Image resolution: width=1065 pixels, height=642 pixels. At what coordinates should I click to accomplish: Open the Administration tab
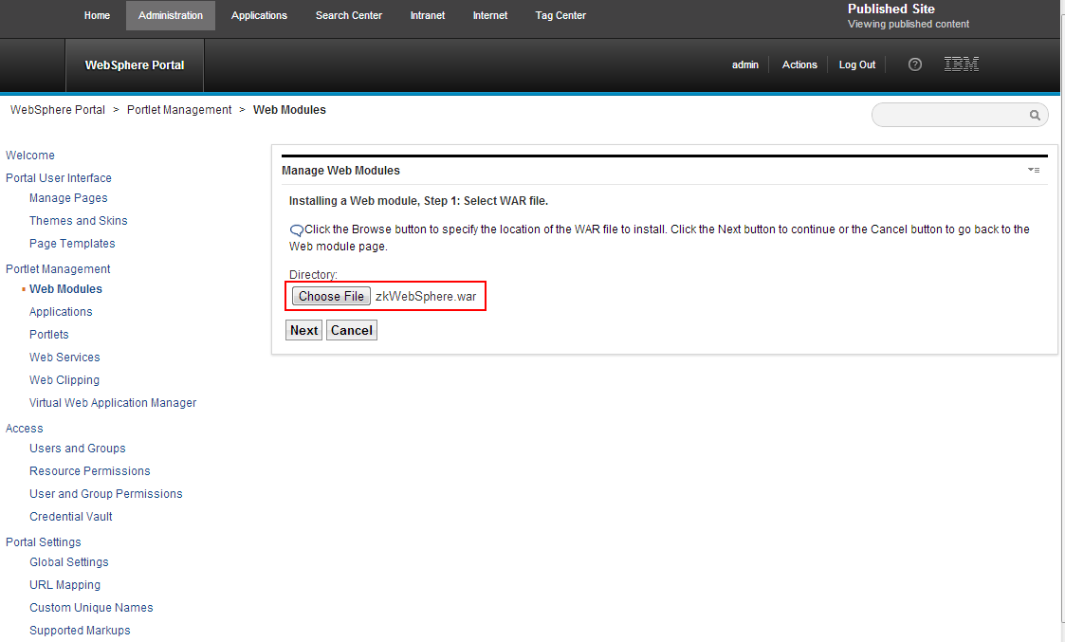(x=171, y=15)
